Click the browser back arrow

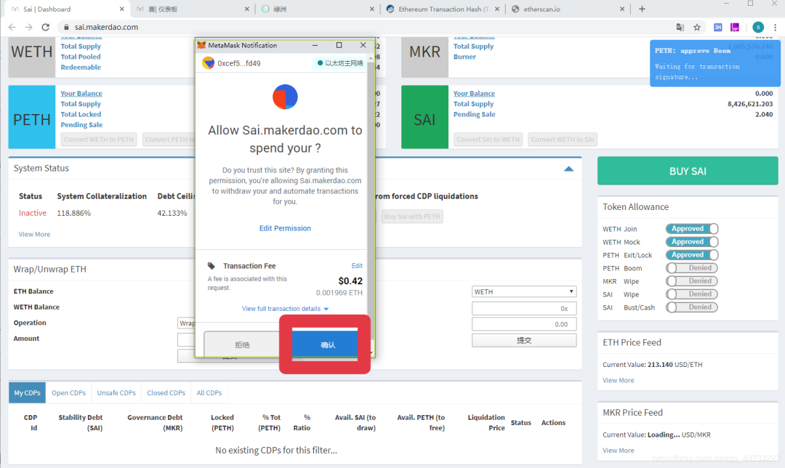(x=12, y=27)
